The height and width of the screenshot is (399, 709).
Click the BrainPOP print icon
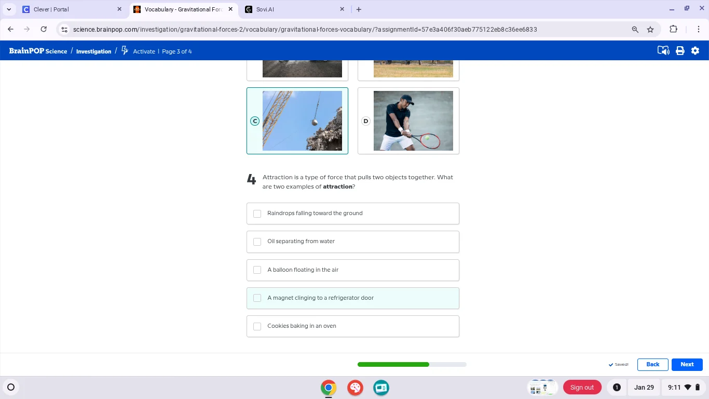(680, 51)
